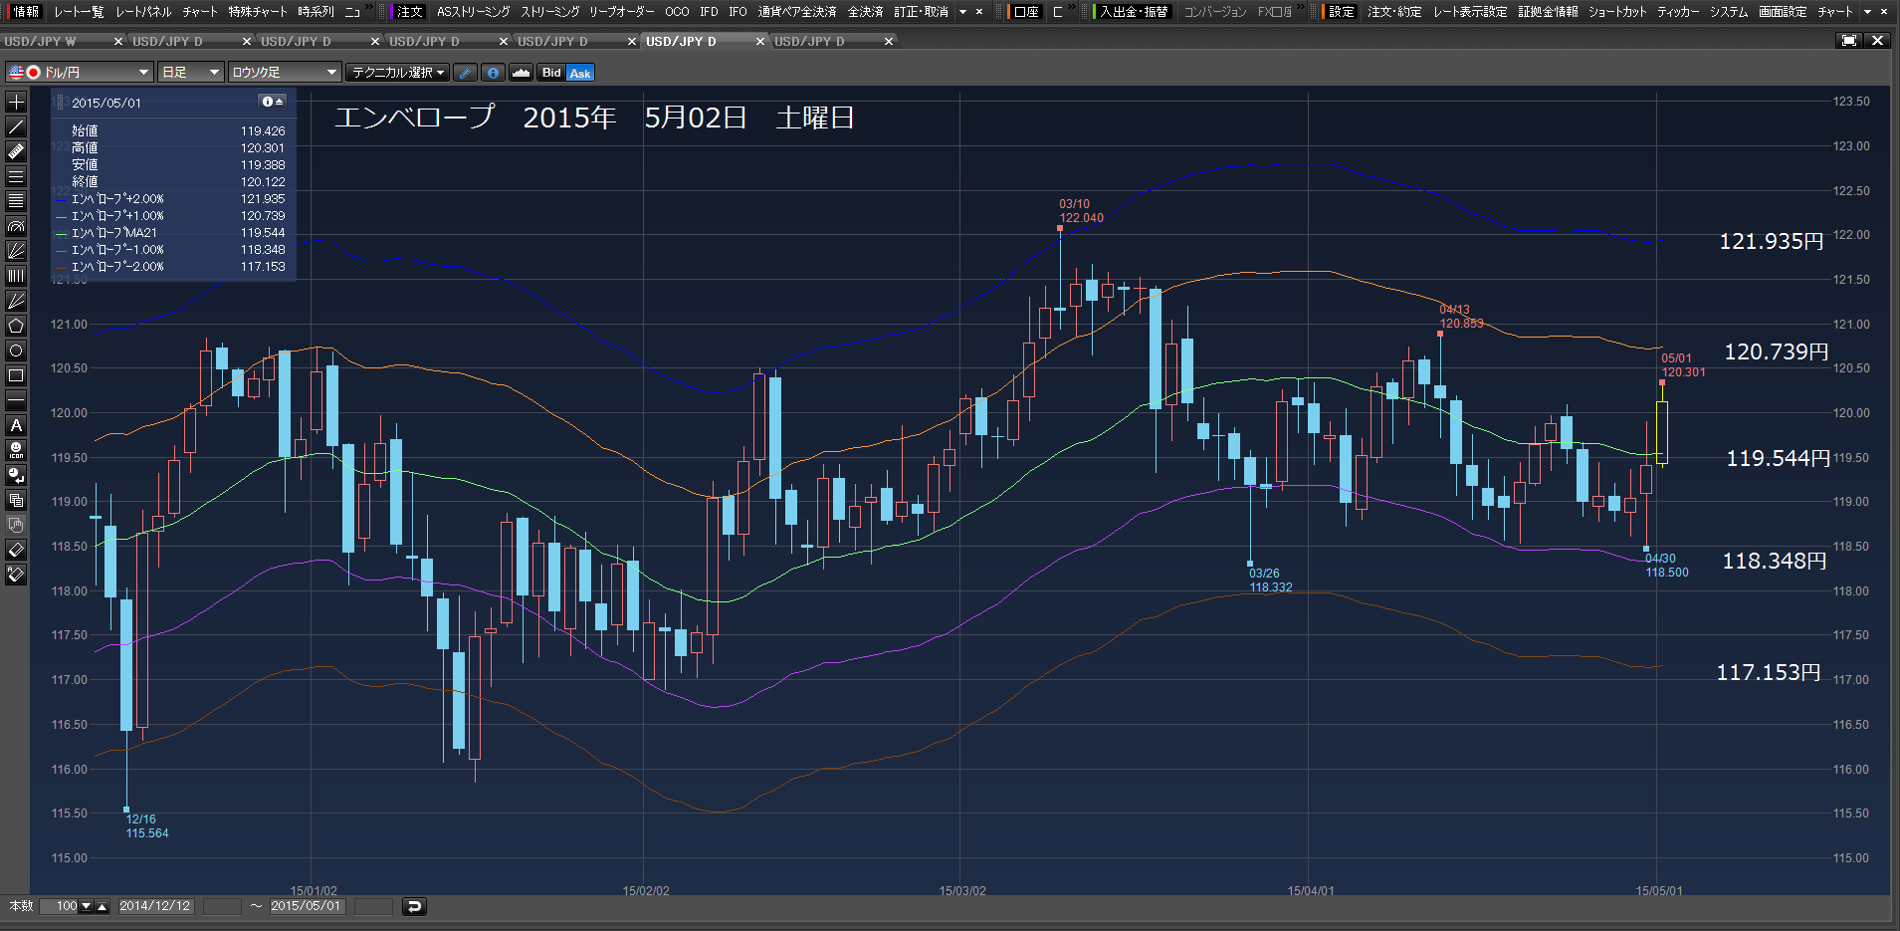Close the USD/JPY W tab
This screenshot has width=1900, height=931.
coord(118,42)
